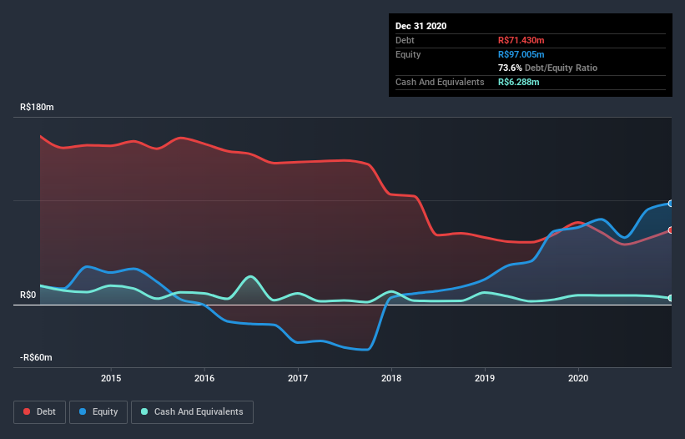The height and width of the screenshot is (439, 685).
Task: Click the tooltip Debt row label
Action: click(x=405, y=40)
